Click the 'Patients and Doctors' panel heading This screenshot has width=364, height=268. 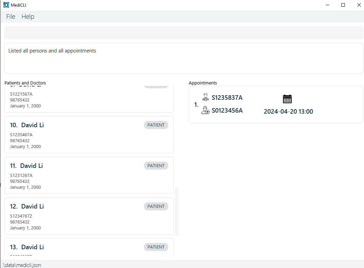coord(25,83)
